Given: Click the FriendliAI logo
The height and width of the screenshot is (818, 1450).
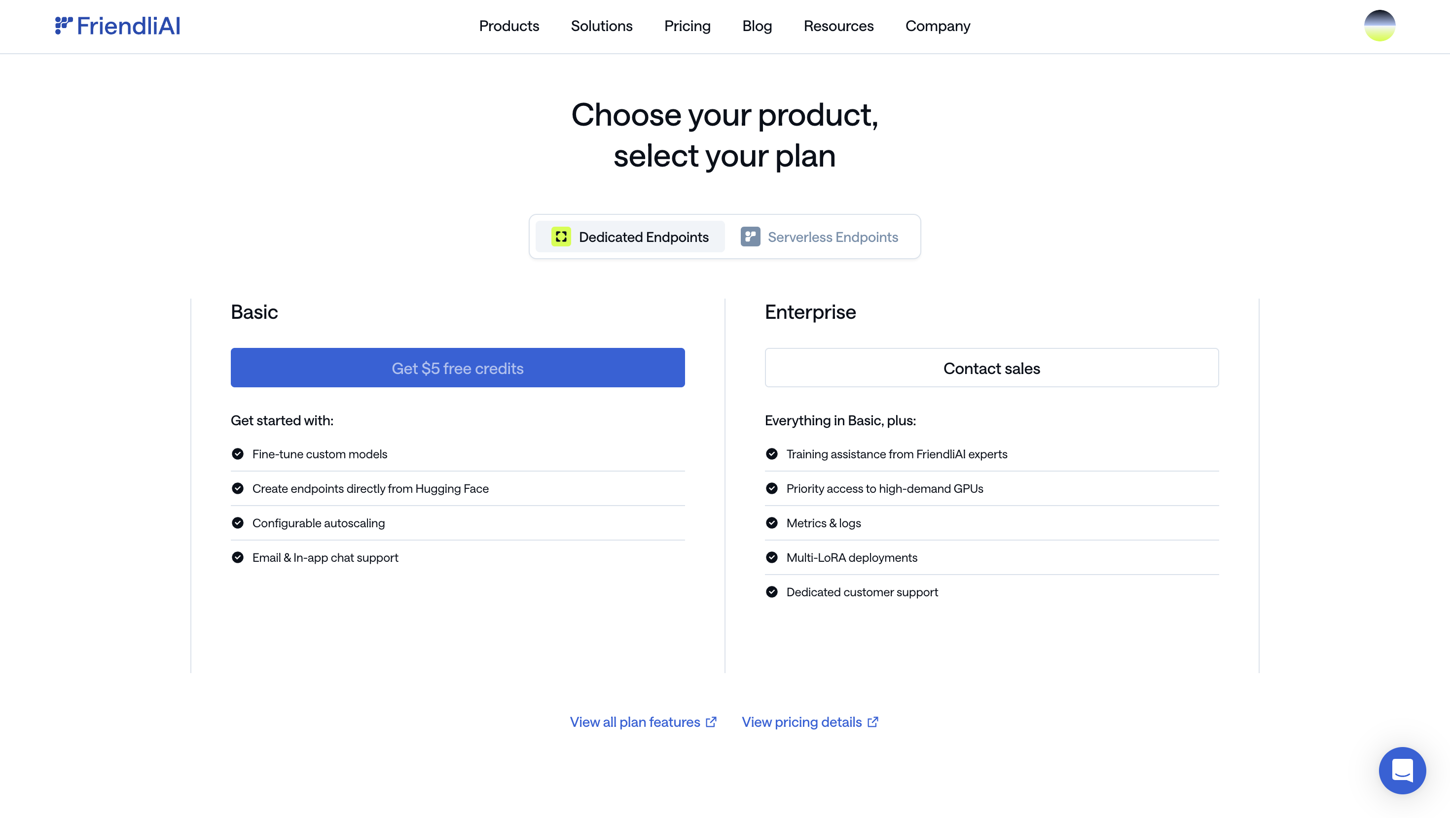Looking at the screenshot, I should pyautogui.click(x=118, y=25).
